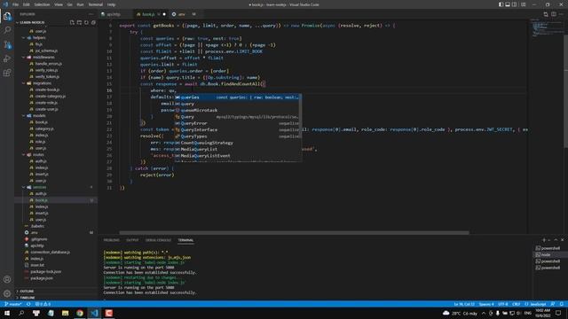
Task: Open the Extensions view
Action: (x=7, y=73)
